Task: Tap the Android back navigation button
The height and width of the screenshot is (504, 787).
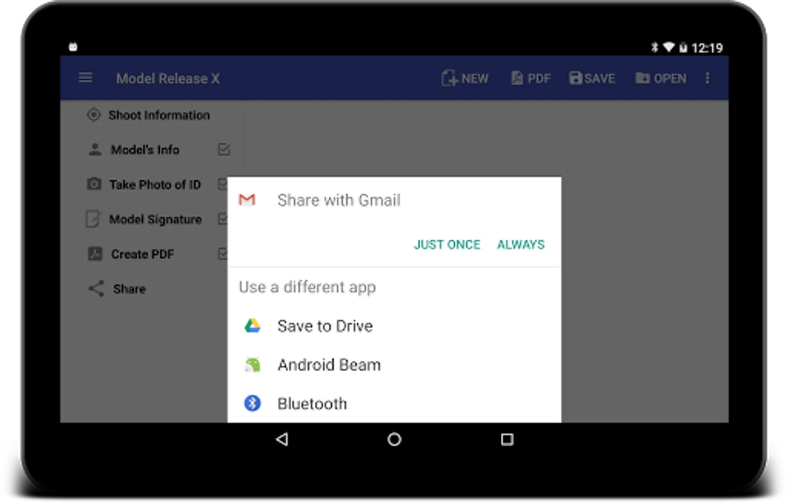Action: [x=282, y=439]
